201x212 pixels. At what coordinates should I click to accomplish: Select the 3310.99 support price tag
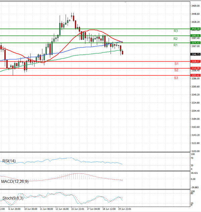point(195,68)
